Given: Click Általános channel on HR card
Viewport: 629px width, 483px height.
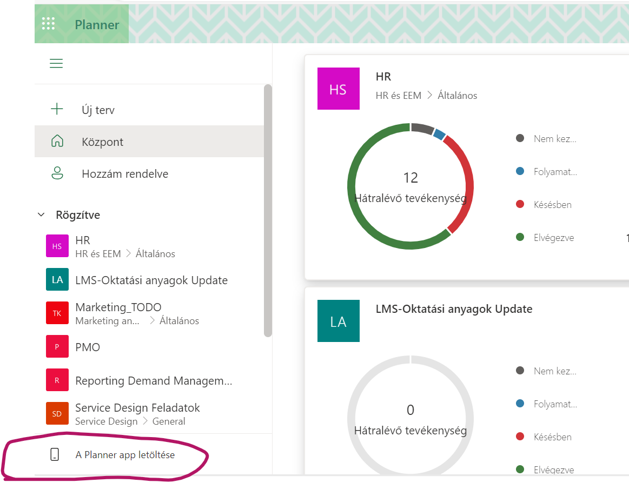Looking at the screenshot, I should (458, 96).
